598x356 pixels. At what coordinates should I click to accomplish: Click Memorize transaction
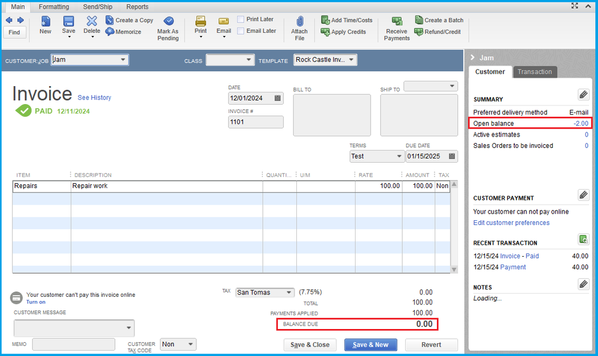(x=123, y=32)
